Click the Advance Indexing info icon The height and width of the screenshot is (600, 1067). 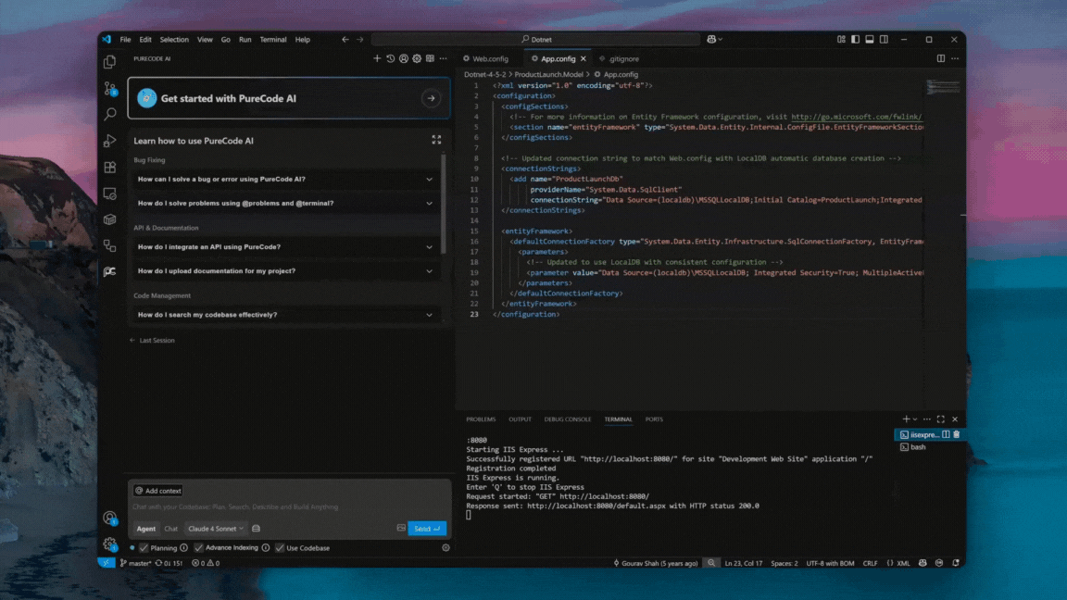pos(266,547)
